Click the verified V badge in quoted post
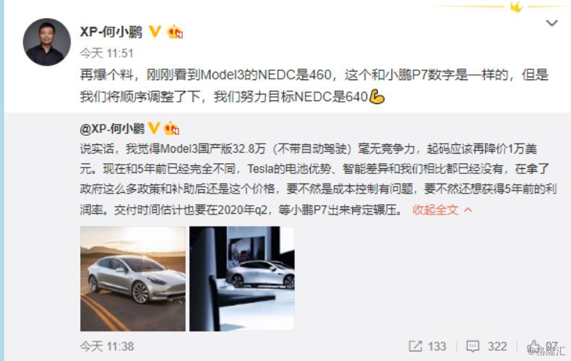This screenshot has height=361, width=571. click(154, 128)
